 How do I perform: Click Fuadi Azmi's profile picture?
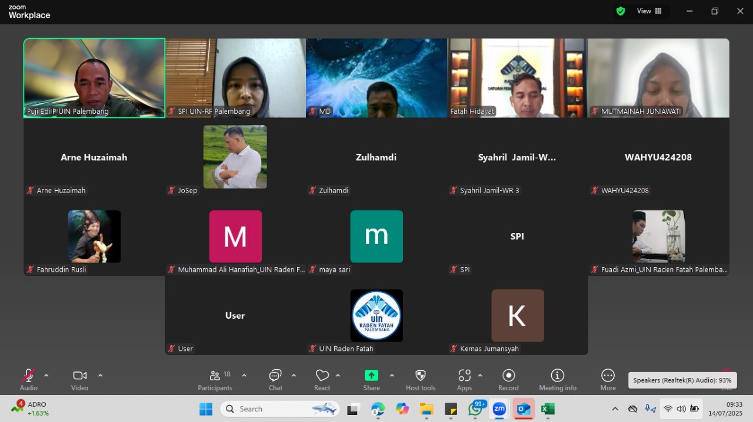click(659, 236)
